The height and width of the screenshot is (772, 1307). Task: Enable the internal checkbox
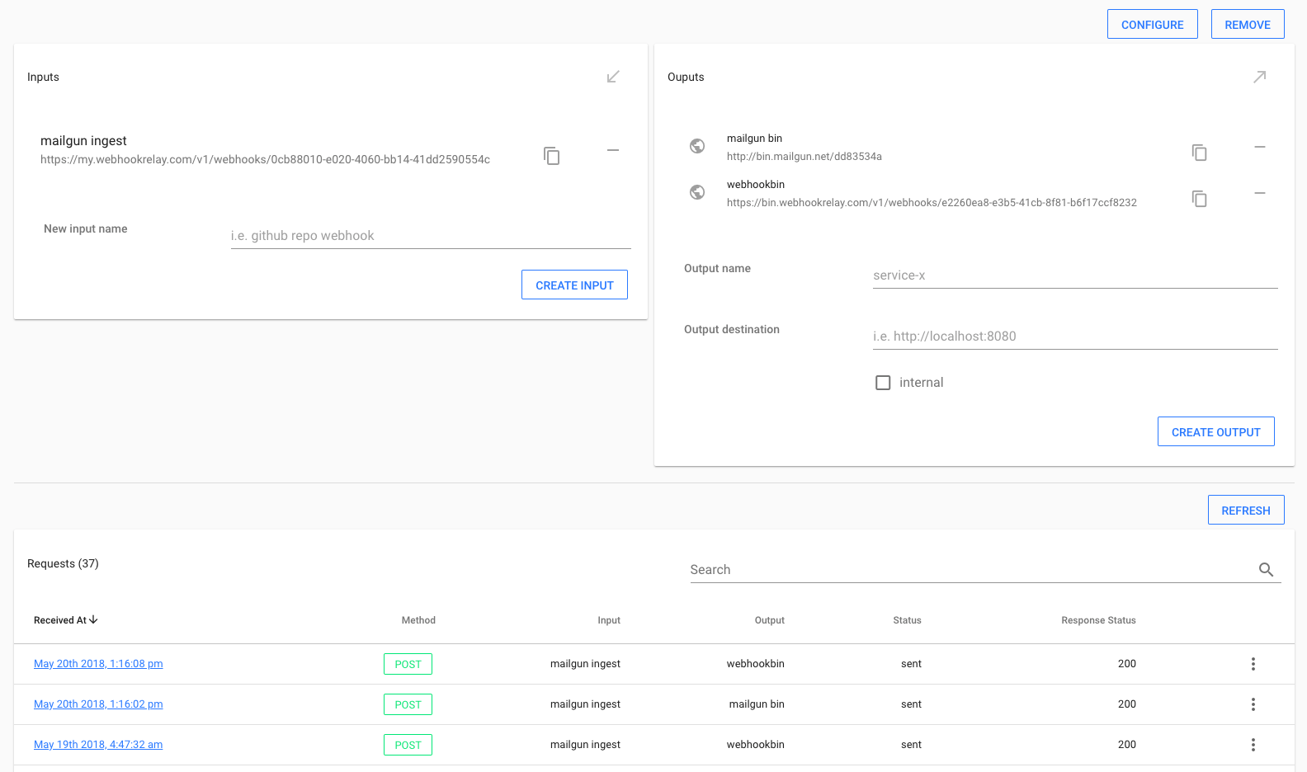pyautogui.click(x=883, y=383)
